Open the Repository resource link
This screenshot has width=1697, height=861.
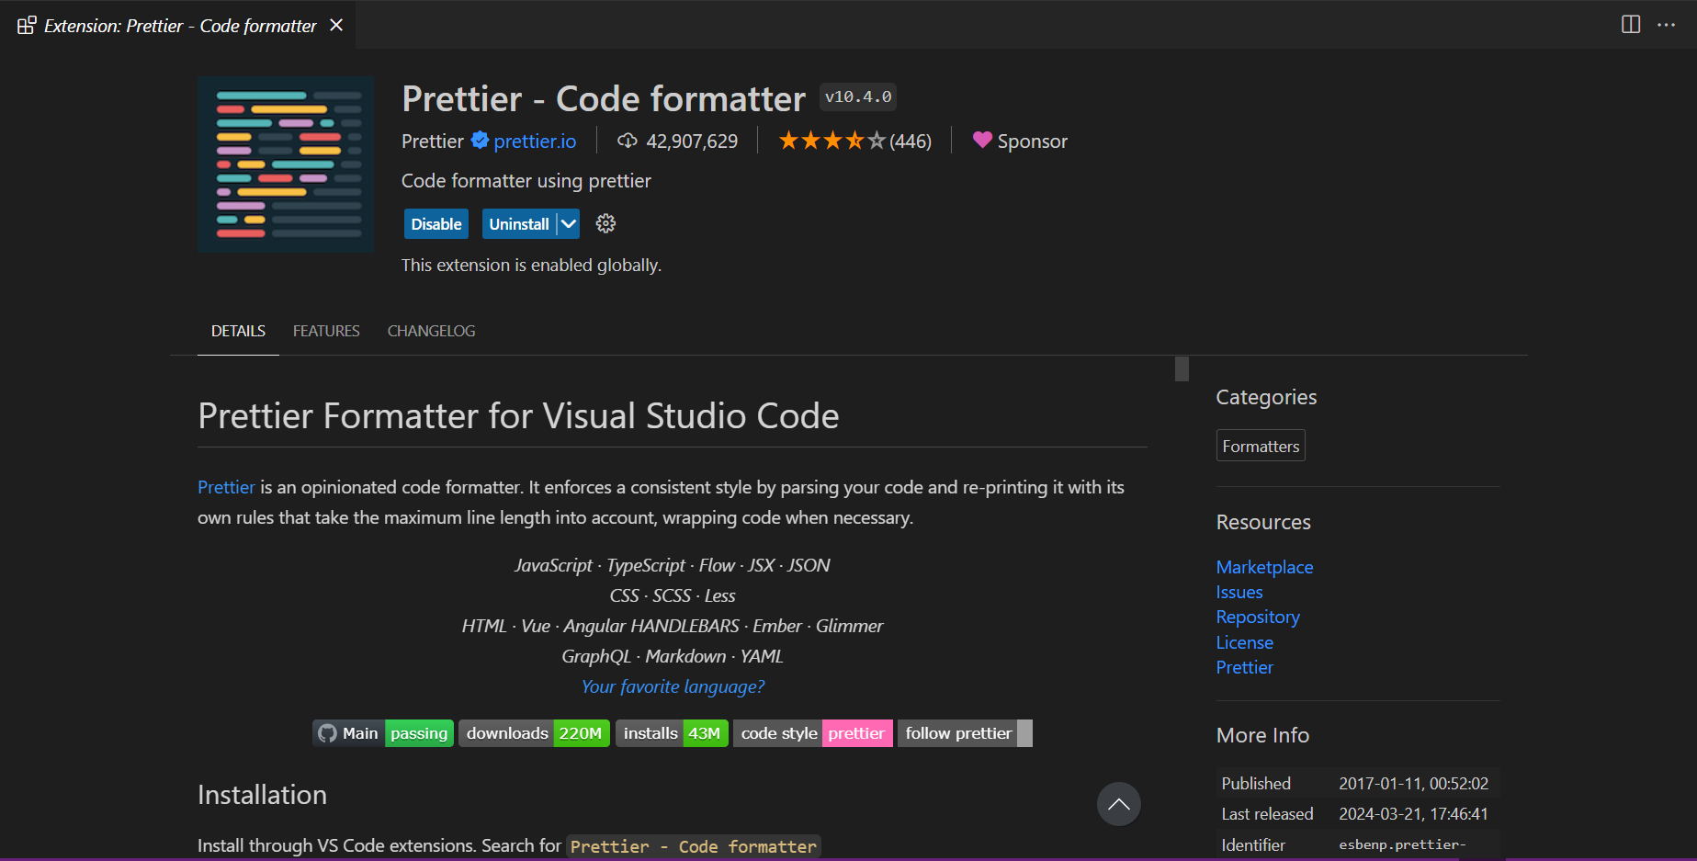pyautogui.click(x=1257, y=617)
